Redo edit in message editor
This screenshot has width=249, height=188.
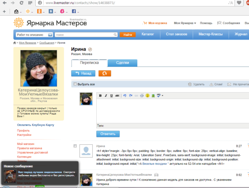(x=131, y=96)
